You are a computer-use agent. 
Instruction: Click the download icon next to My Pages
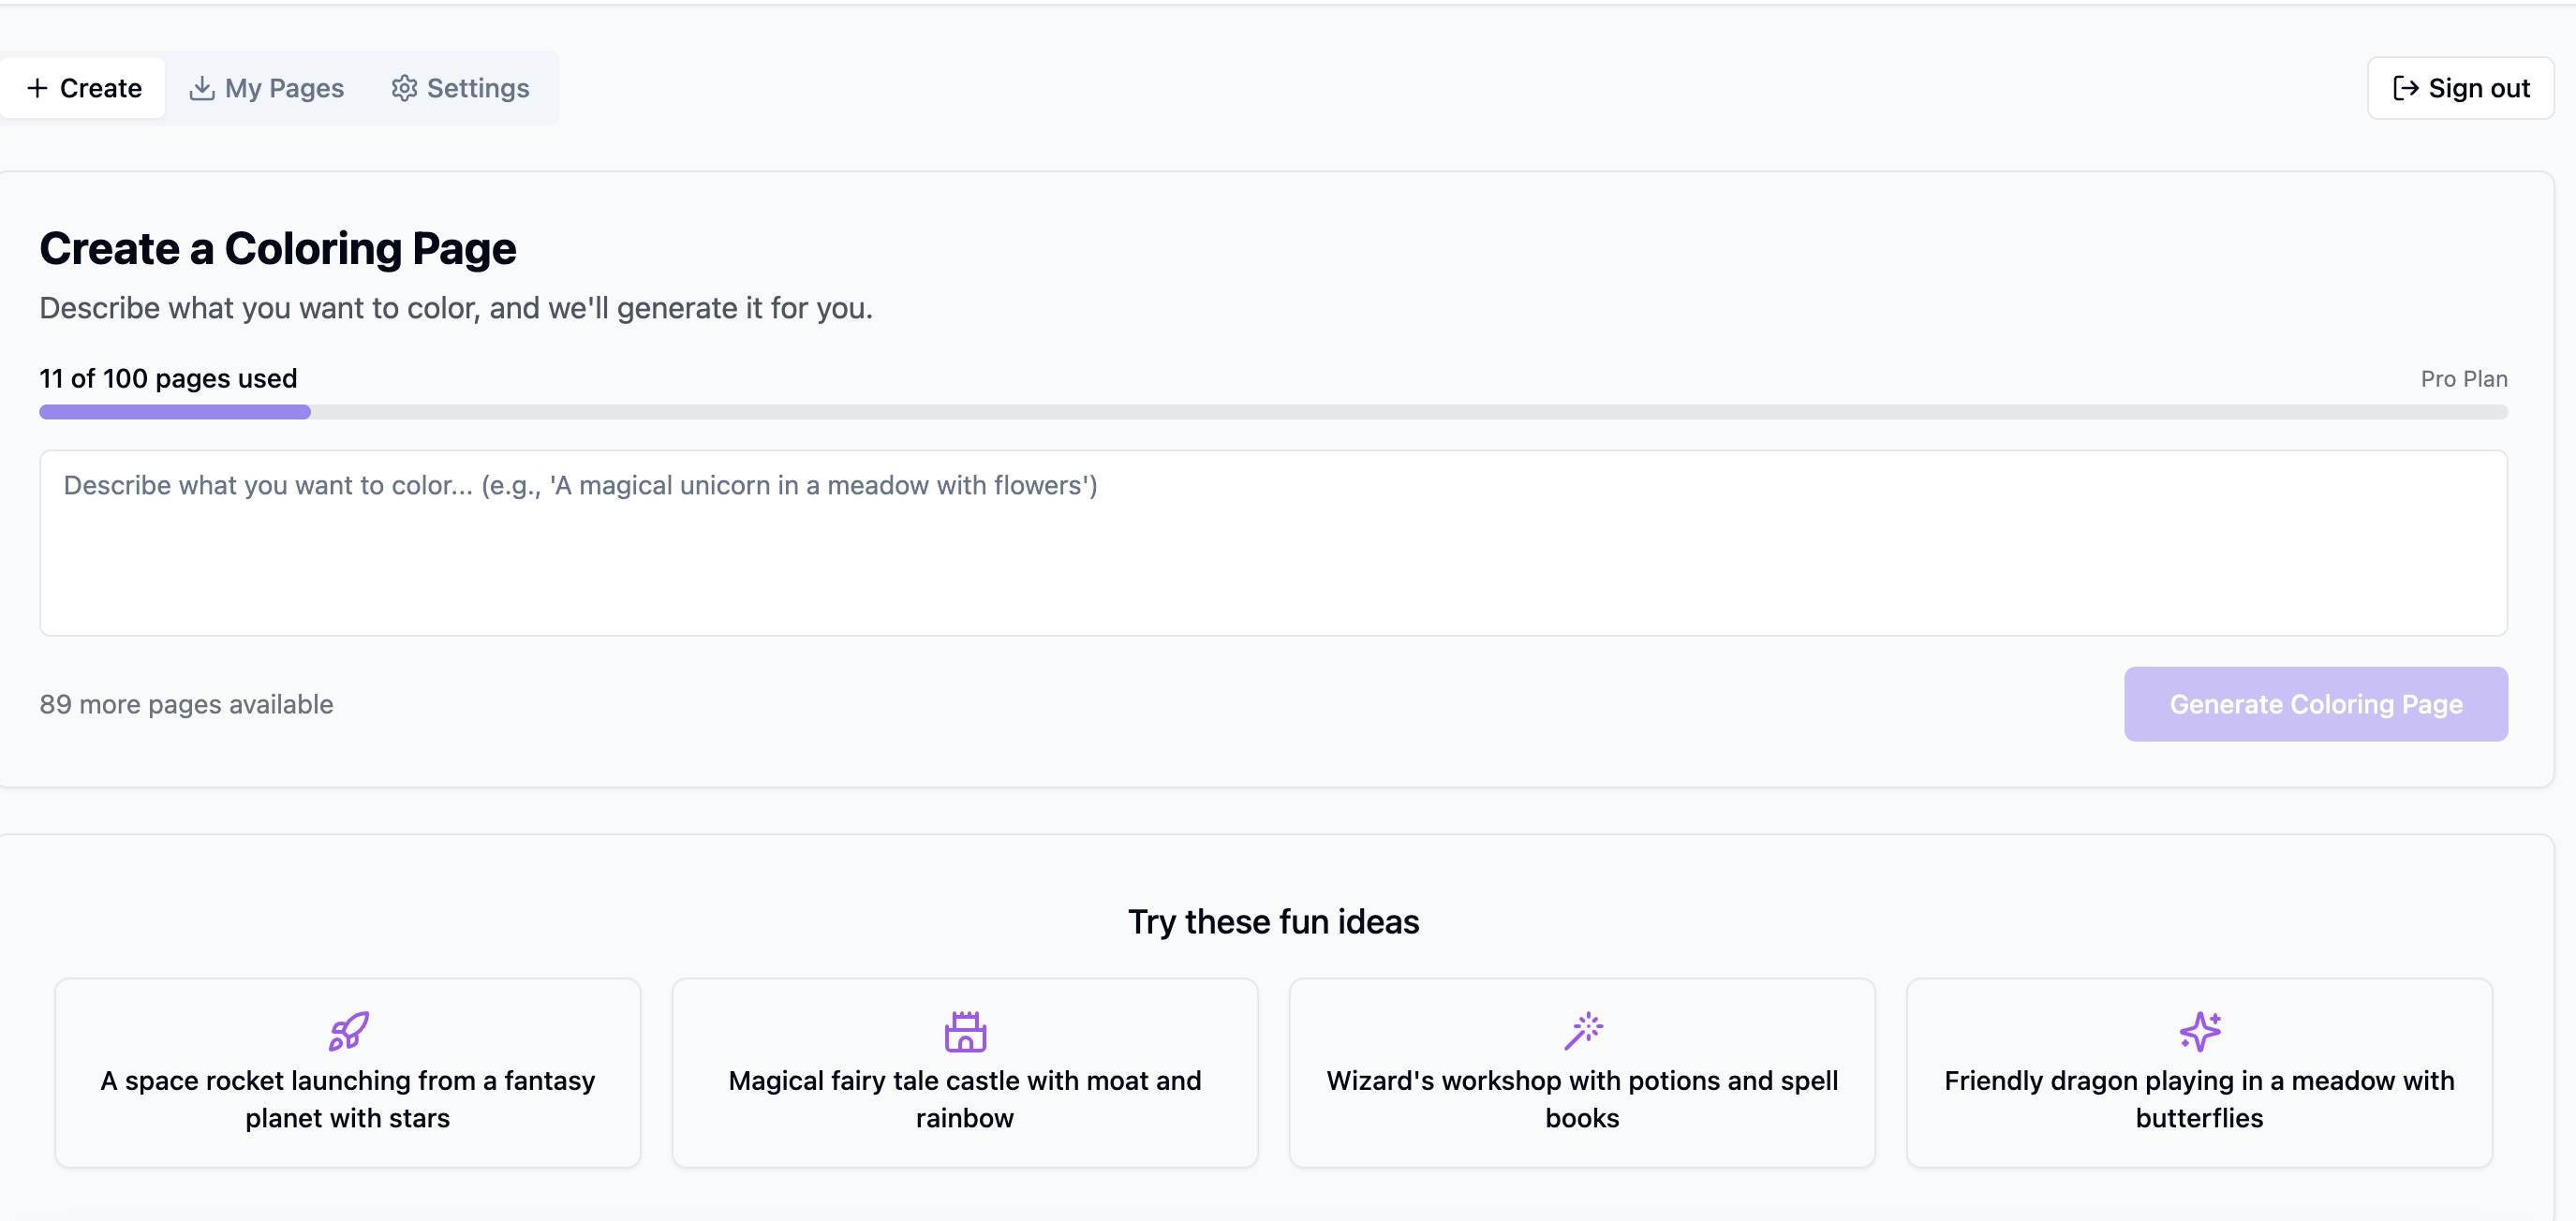coord(202,88)
